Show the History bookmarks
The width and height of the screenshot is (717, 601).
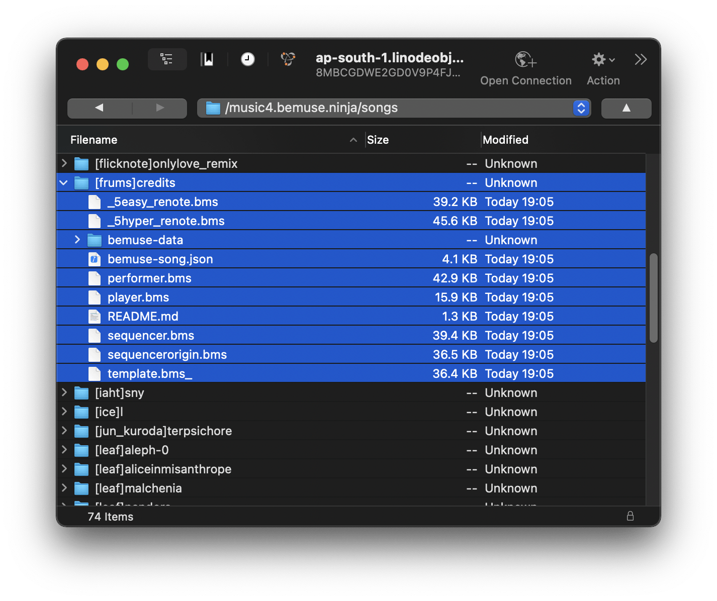point(247,59)
